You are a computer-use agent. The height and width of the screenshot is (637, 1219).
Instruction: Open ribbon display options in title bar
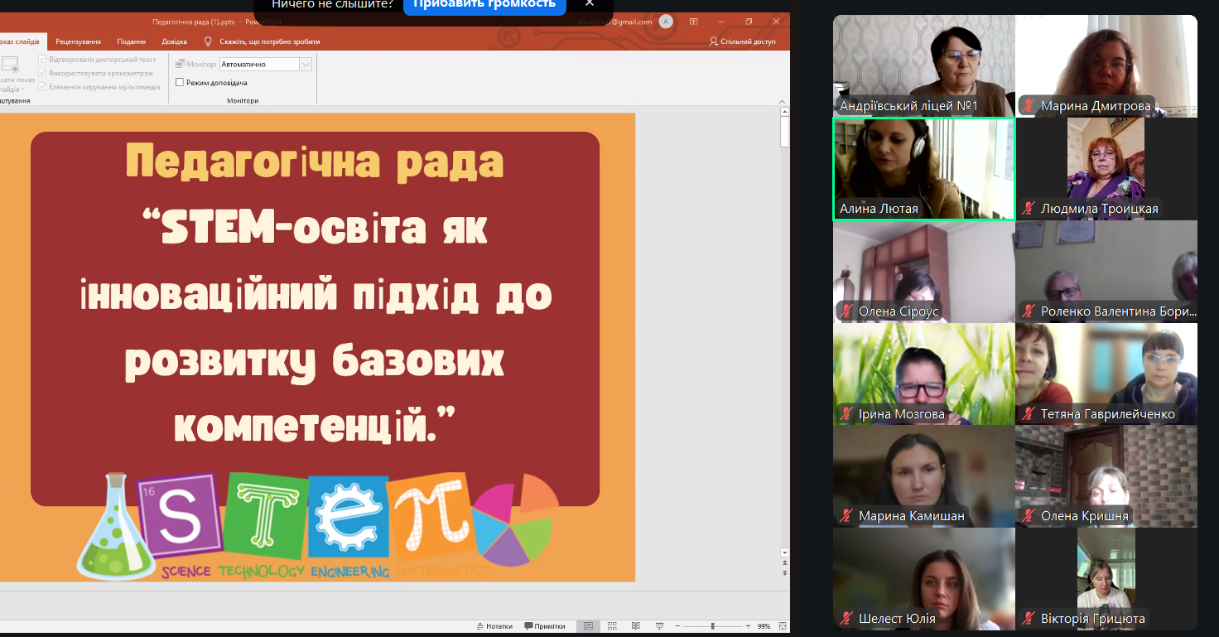point(694,22)
